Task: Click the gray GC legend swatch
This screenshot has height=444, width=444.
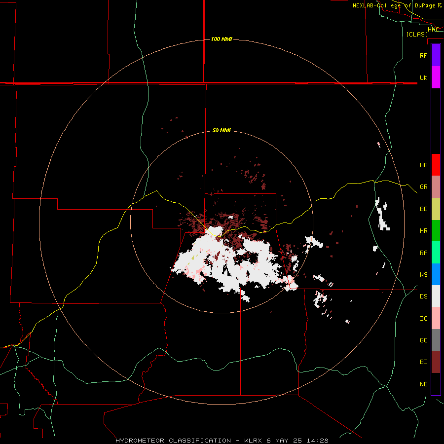Action: (436, 340)
